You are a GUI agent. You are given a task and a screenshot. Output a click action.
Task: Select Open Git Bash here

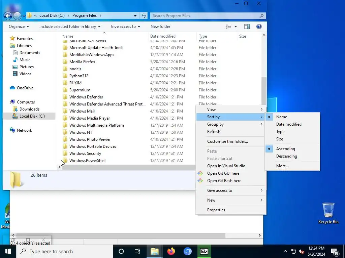click(x=231, y=180)
